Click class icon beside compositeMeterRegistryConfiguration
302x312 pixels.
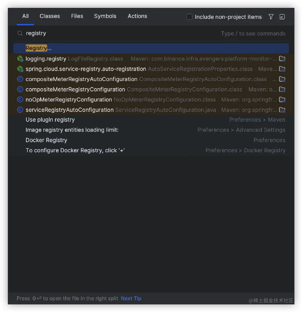click(20, 89)
